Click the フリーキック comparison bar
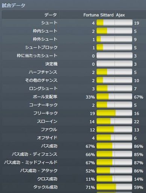The width and height of the screenshot is (146, 193). tap(114, 113)
